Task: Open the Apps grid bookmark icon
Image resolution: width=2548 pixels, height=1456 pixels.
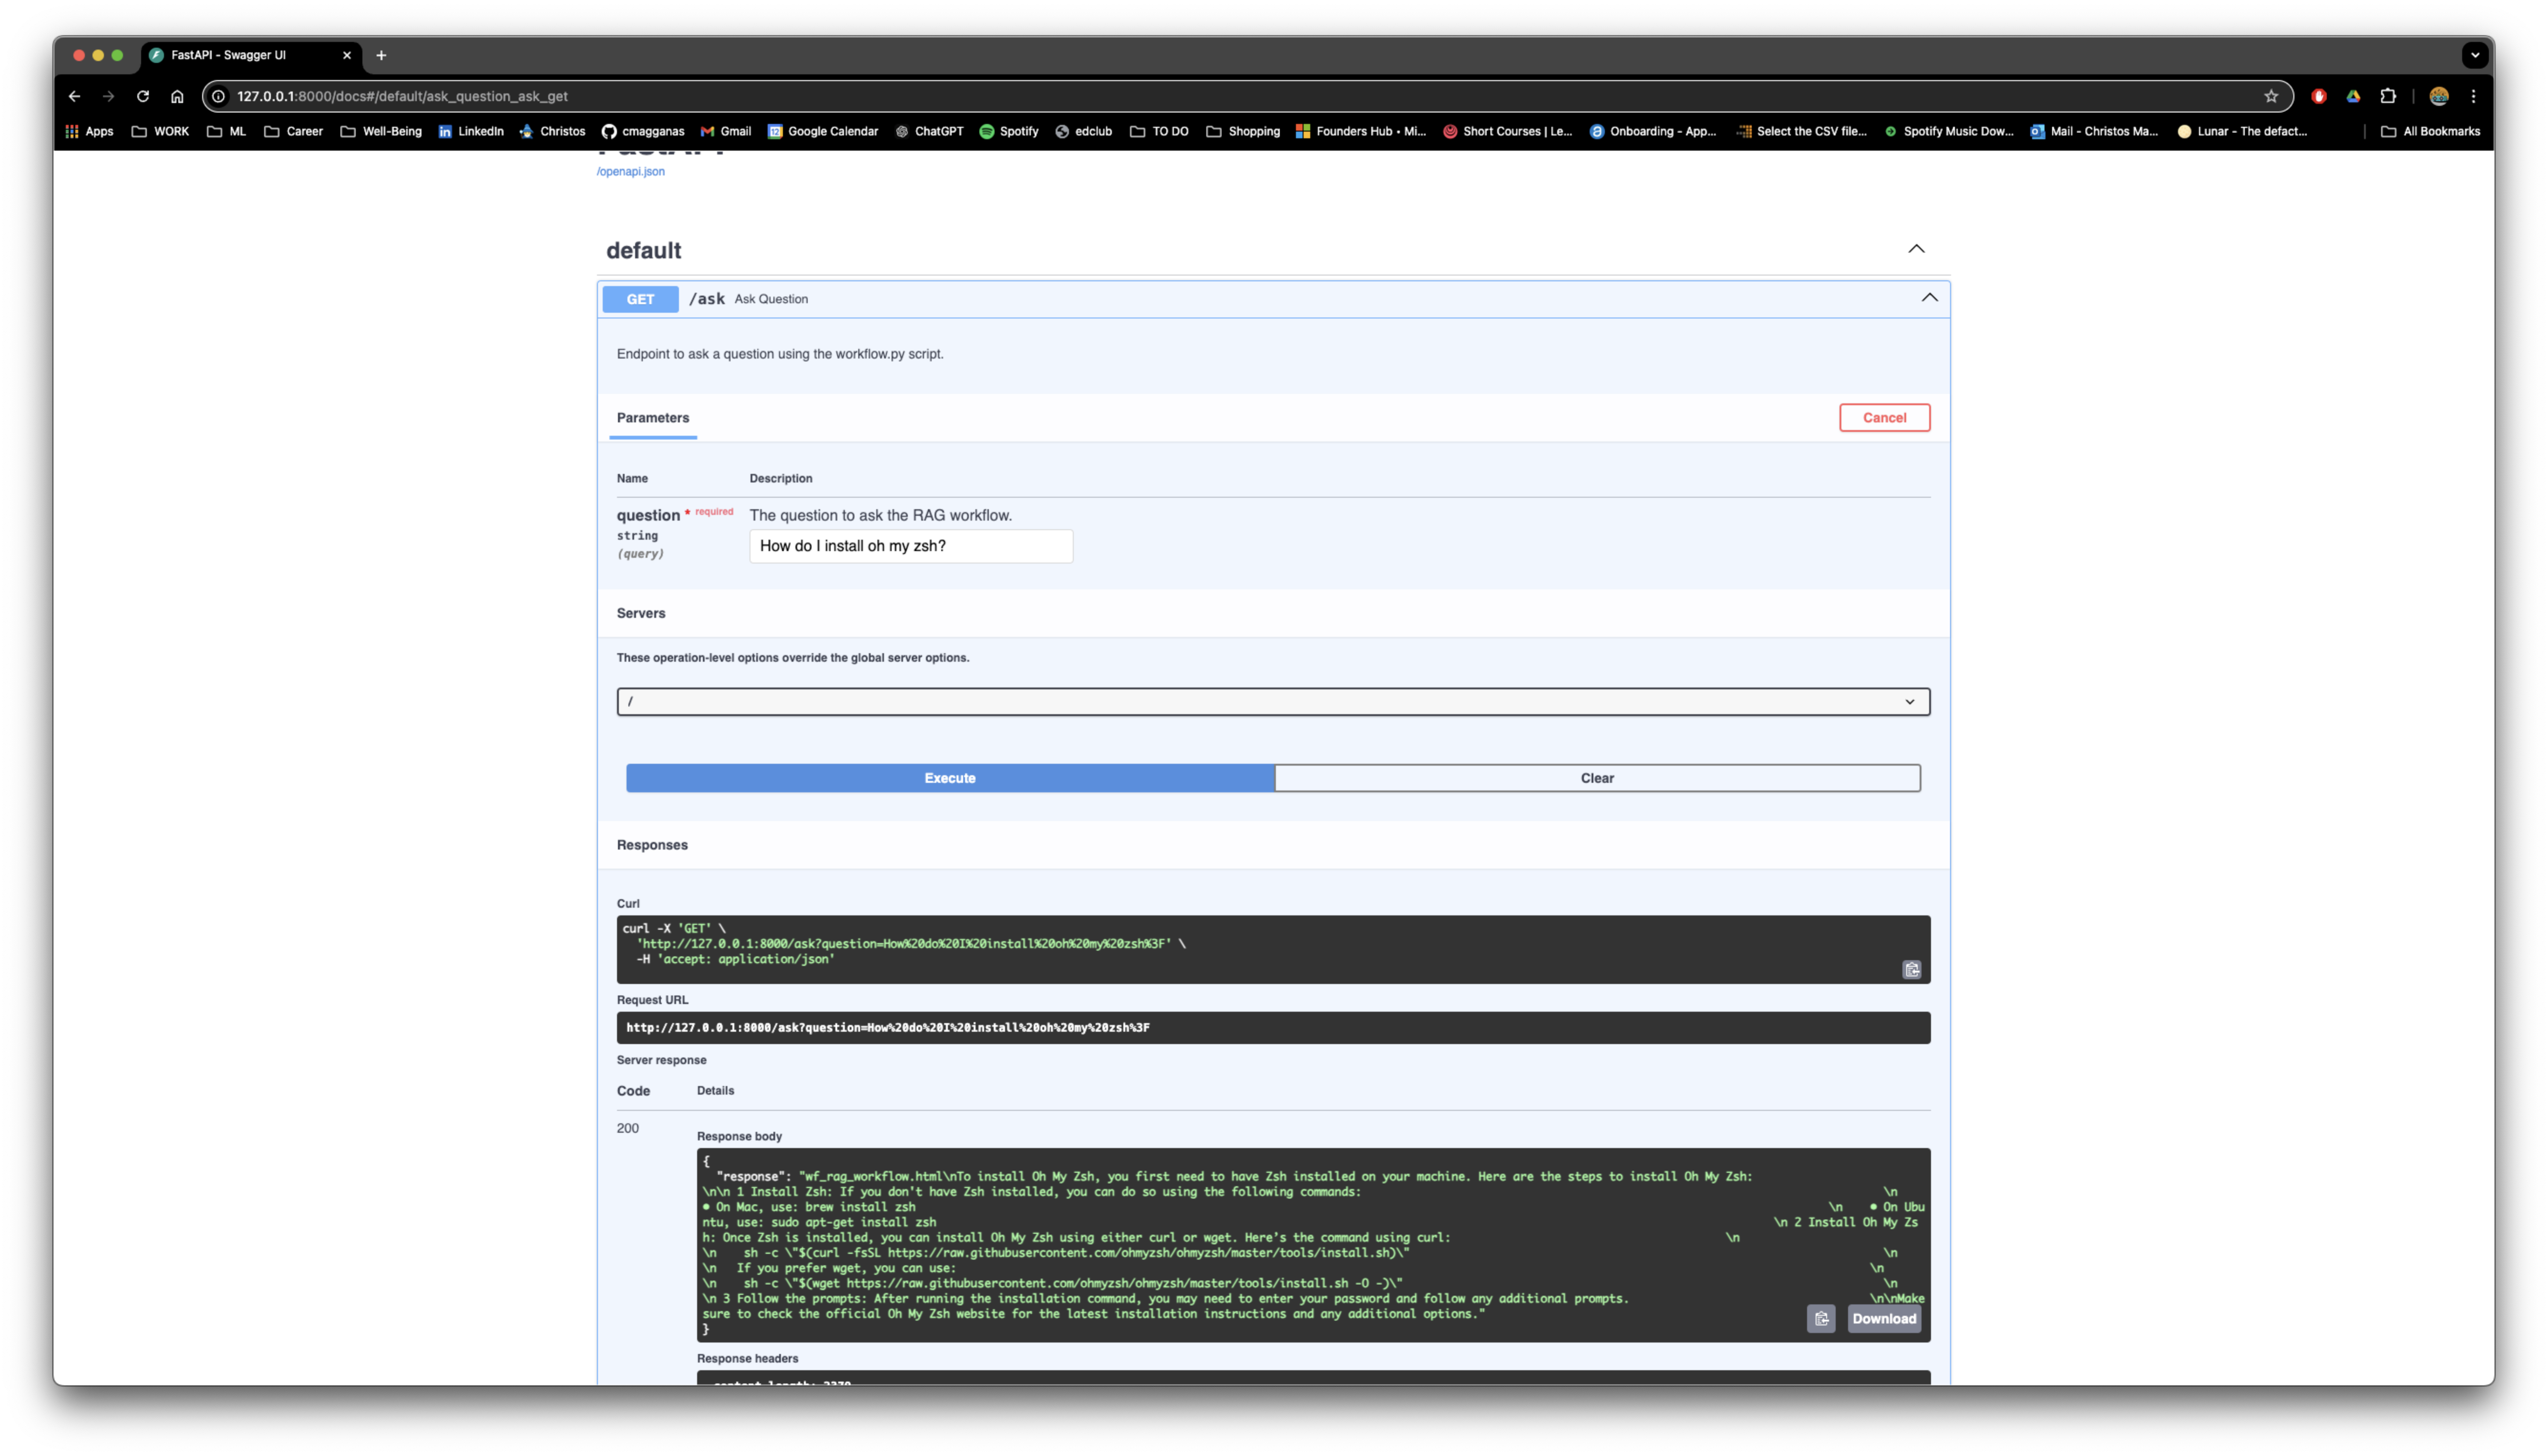Action: pos(72,131)
